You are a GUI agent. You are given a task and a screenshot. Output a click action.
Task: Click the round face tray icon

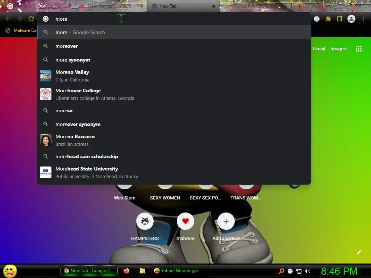pos(290,271)
